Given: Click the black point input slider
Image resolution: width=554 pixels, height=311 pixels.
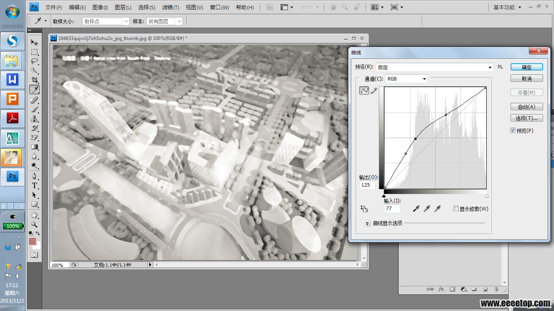Looking at the screenshot, I should (384, 196).
